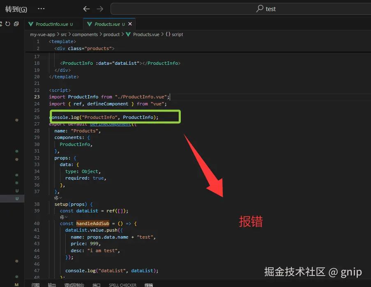Open the 端口 panel tab
Screen dimensions: 371x287
click(x=96, y=285)
